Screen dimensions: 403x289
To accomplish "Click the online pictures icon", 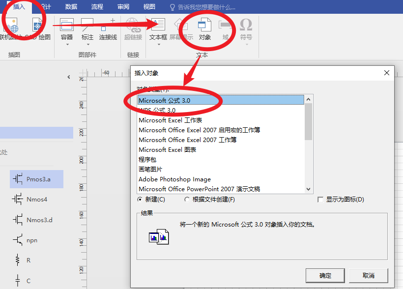I will point(12,25).
